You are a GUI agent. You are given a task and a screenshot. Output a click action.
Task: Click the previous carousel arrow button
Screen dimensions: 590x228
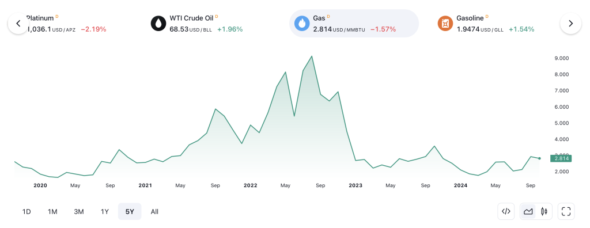(18, 24)
